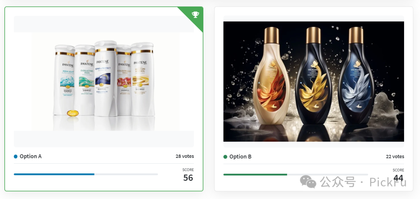Click the blue dot beside Option A
The width and height of the screenshot is (420, 199).
tap(16, 157)
